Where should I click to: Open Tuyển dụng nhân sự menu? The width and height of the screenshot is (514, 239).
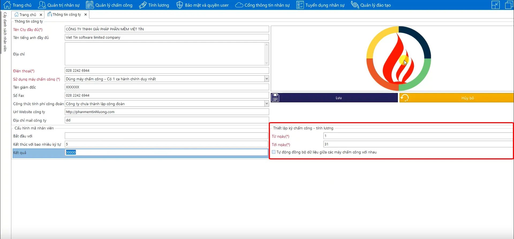[x=320, y=5]
